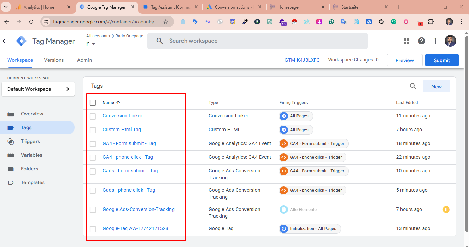Create a tag with the New button
Image resolution: width=469 pixels, height=247 pixels.
click(437, 86)
